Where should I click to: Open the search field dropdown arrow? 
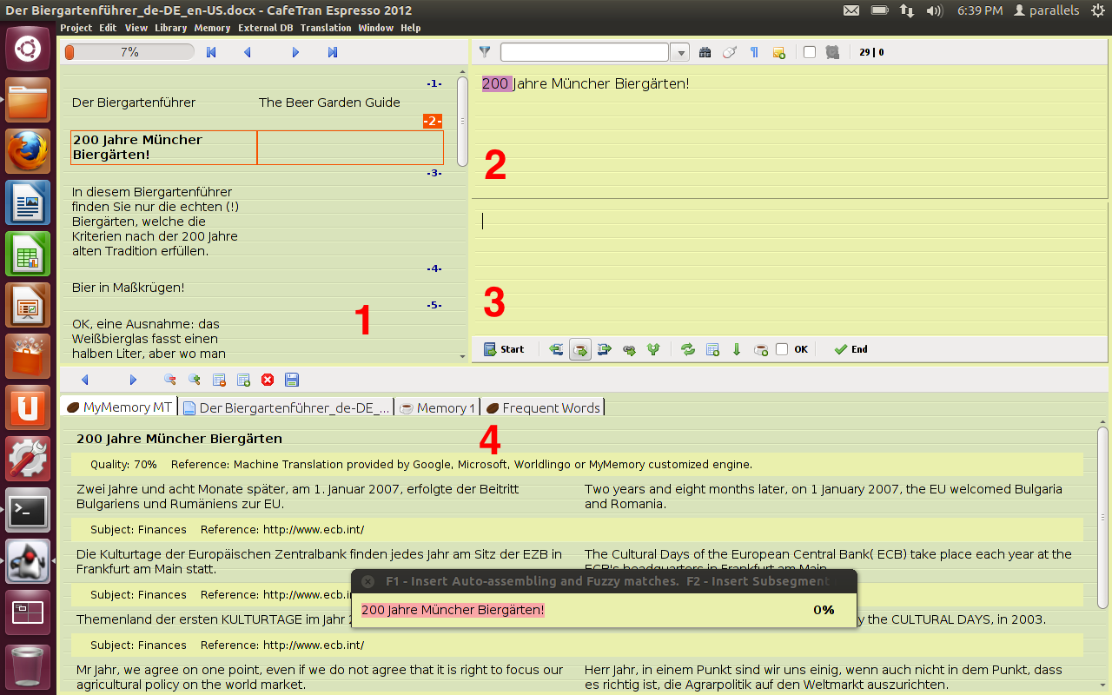(682, 52)
